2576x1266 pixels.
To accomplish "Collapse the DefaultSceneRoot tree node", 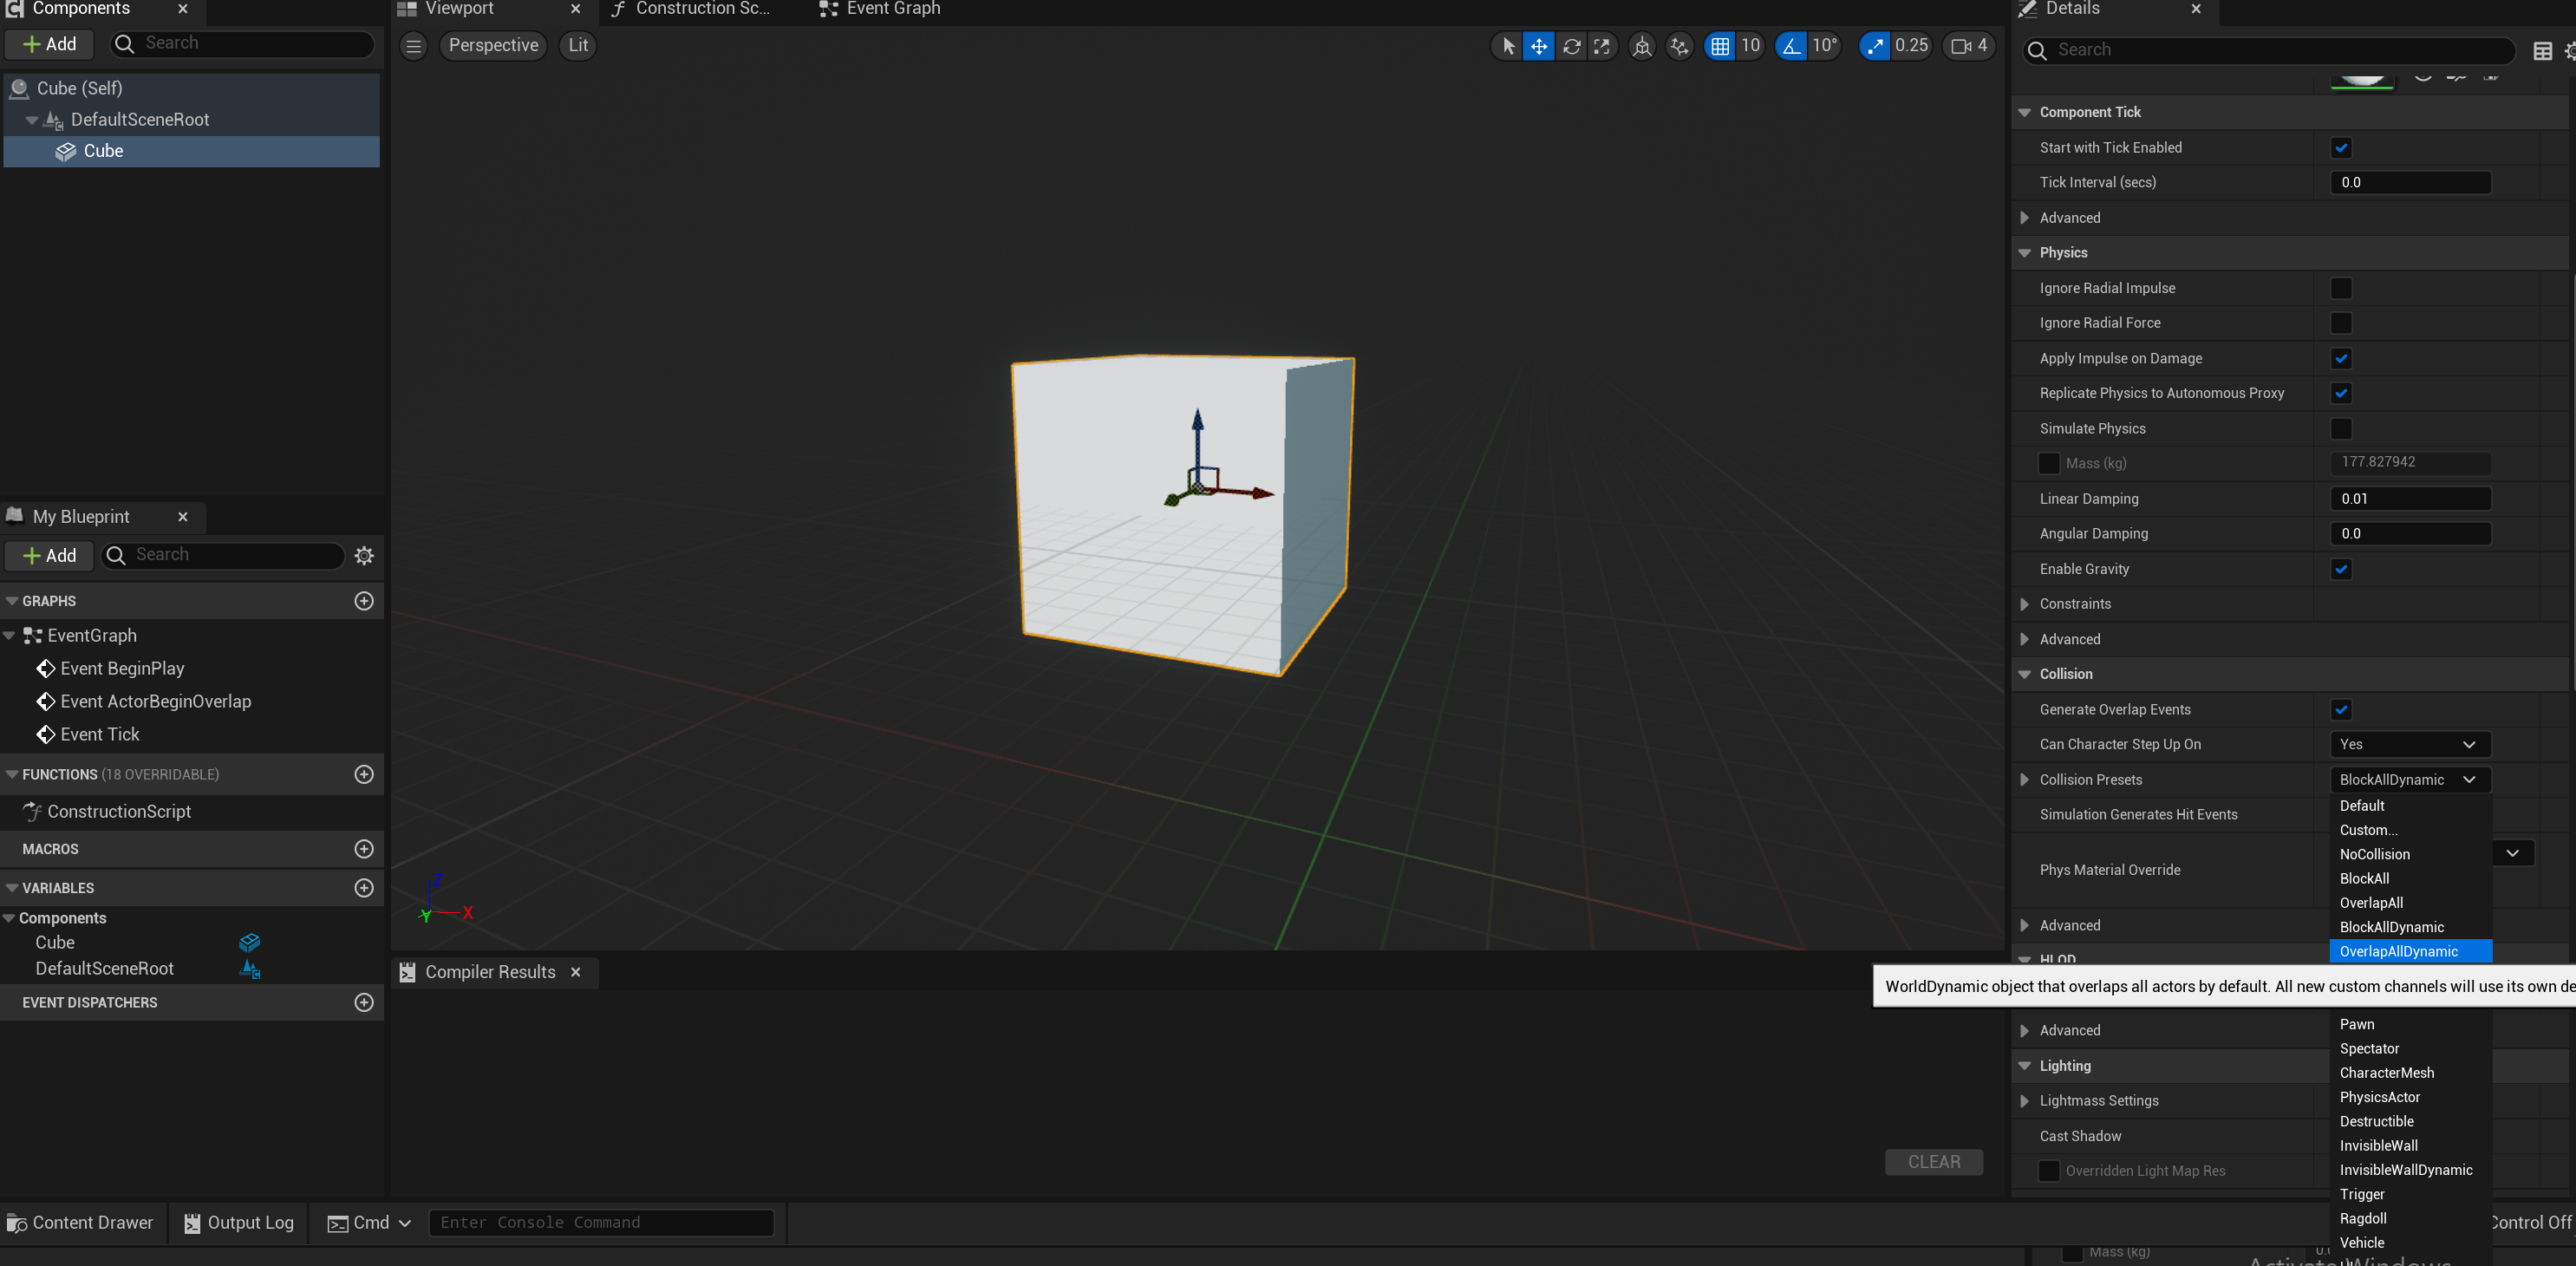I will coord(32,120).
